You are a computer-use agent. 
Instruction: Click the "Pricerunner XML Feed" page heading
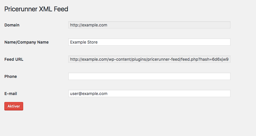click(36, 9)
